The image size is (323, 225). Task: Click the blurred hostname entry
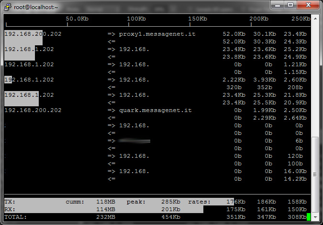pyautogui.click(x=134, y=141)
